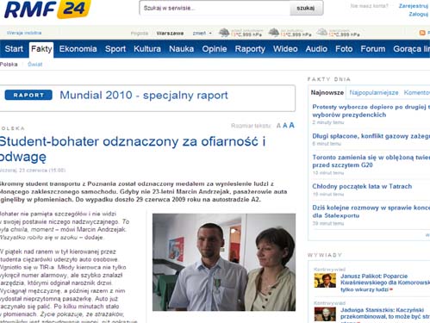Click the first weather cloud icon

coord(224,33)
